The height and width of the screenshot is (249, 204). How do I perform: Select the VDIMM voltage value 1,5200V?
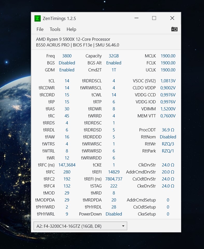tap(168, 109)
